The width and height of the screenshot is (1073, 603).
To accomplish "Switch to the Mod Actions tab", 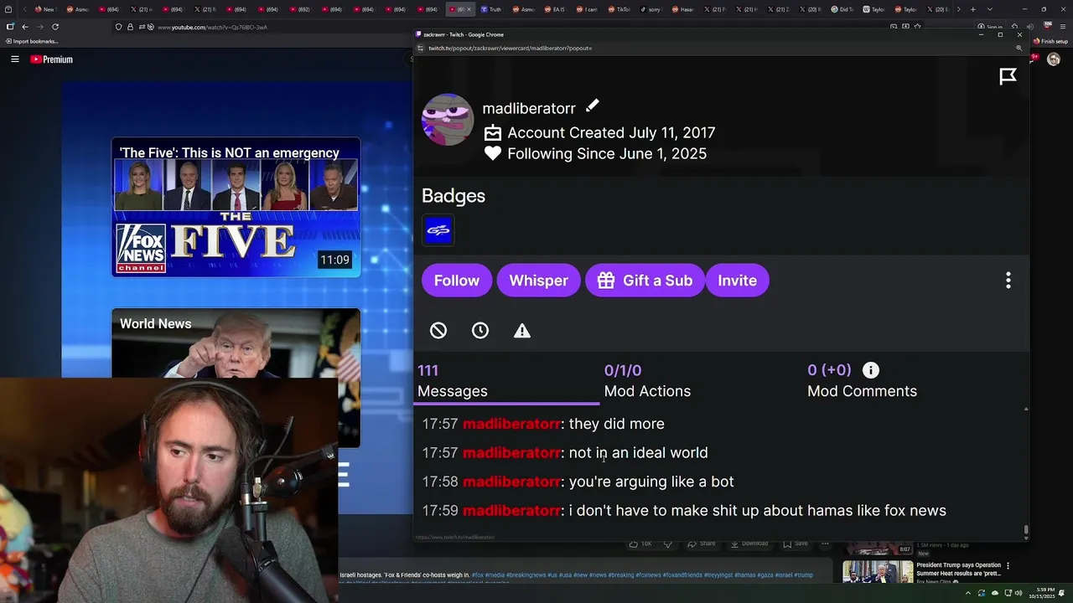I will pos(647,381).
